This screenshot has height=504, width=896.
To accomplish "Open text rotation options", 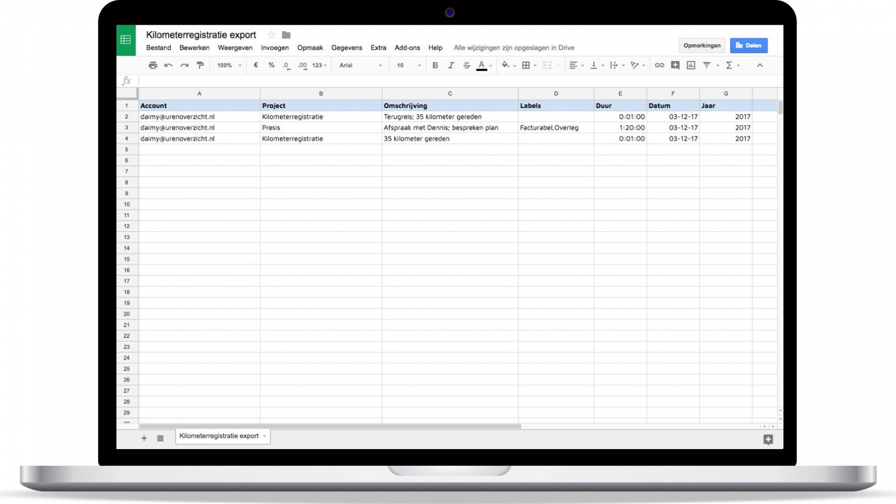I will (637, 66).
